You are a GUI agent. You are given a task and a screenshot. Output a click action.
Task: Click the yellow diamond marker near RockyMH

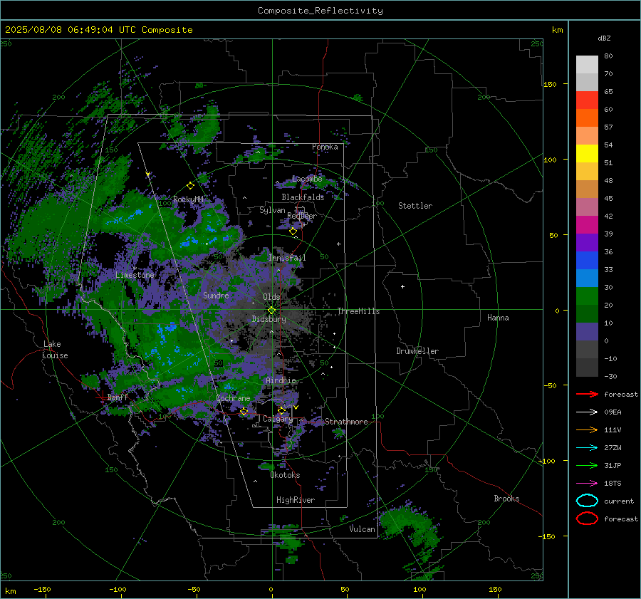click(190, 186)
